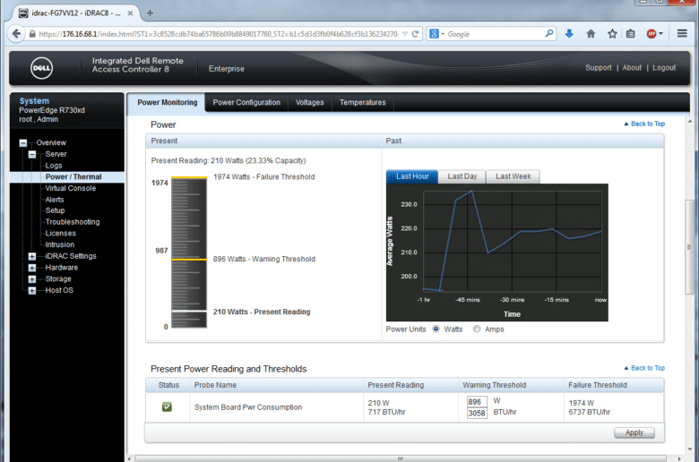This screenshot has height=462, width=699.
Task: Expand the iDRAC Settings tree node
Action: click(32, 256)
